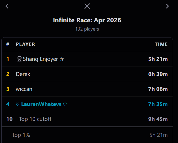Click the trophy icon beside Shang Enjoyer
The height and width of the screenshot is (143, 178).
[19, 59]
